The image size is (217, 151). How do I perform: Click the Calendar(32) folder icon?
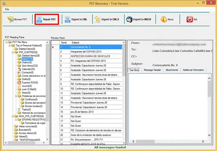(19, 69)
